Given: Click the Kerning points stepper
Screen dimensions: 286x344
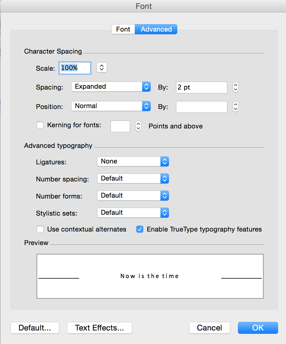Looking at the screenshot, I should click(138, 126).
